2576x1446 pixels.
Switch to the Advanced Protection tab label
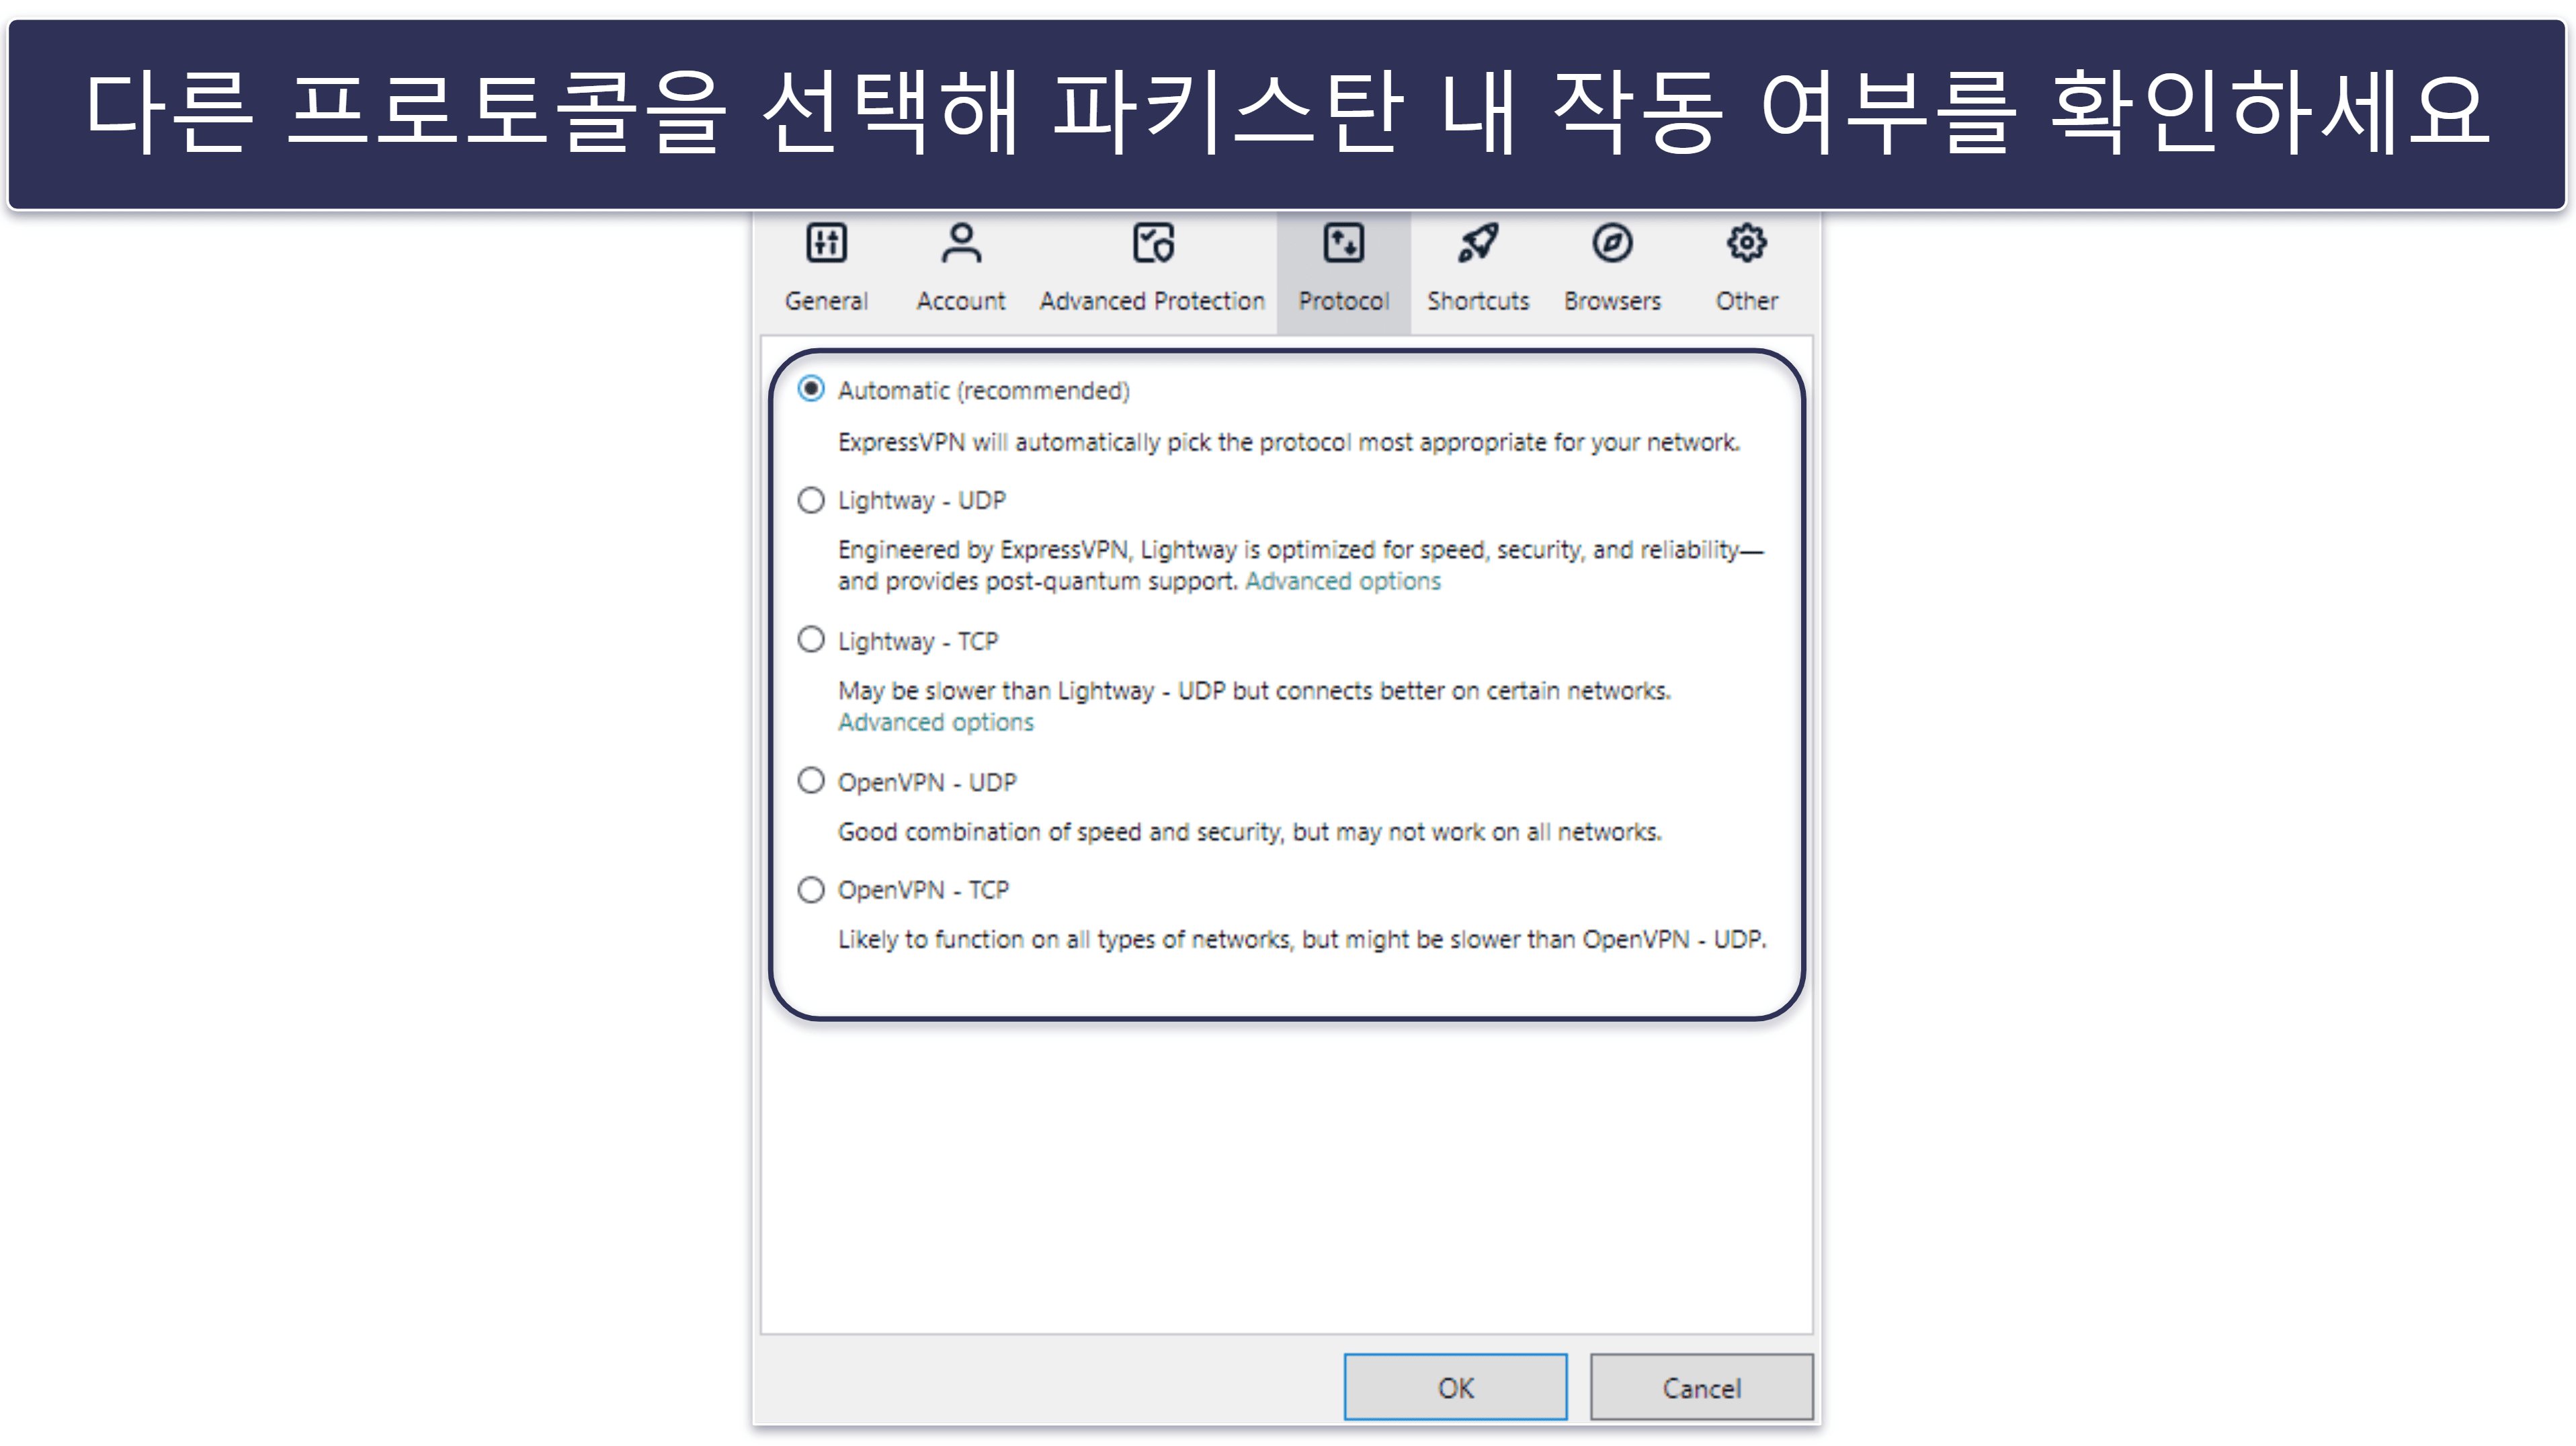(x=1152, y=301)
